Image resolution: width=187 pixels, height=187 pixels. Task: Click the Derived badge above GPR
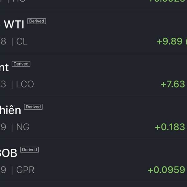coord(30,150)
